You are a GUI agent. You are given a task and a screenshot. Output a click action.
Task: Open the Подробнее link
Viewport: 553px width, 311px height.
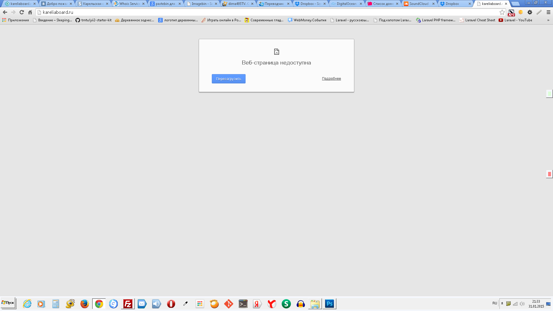331,79
